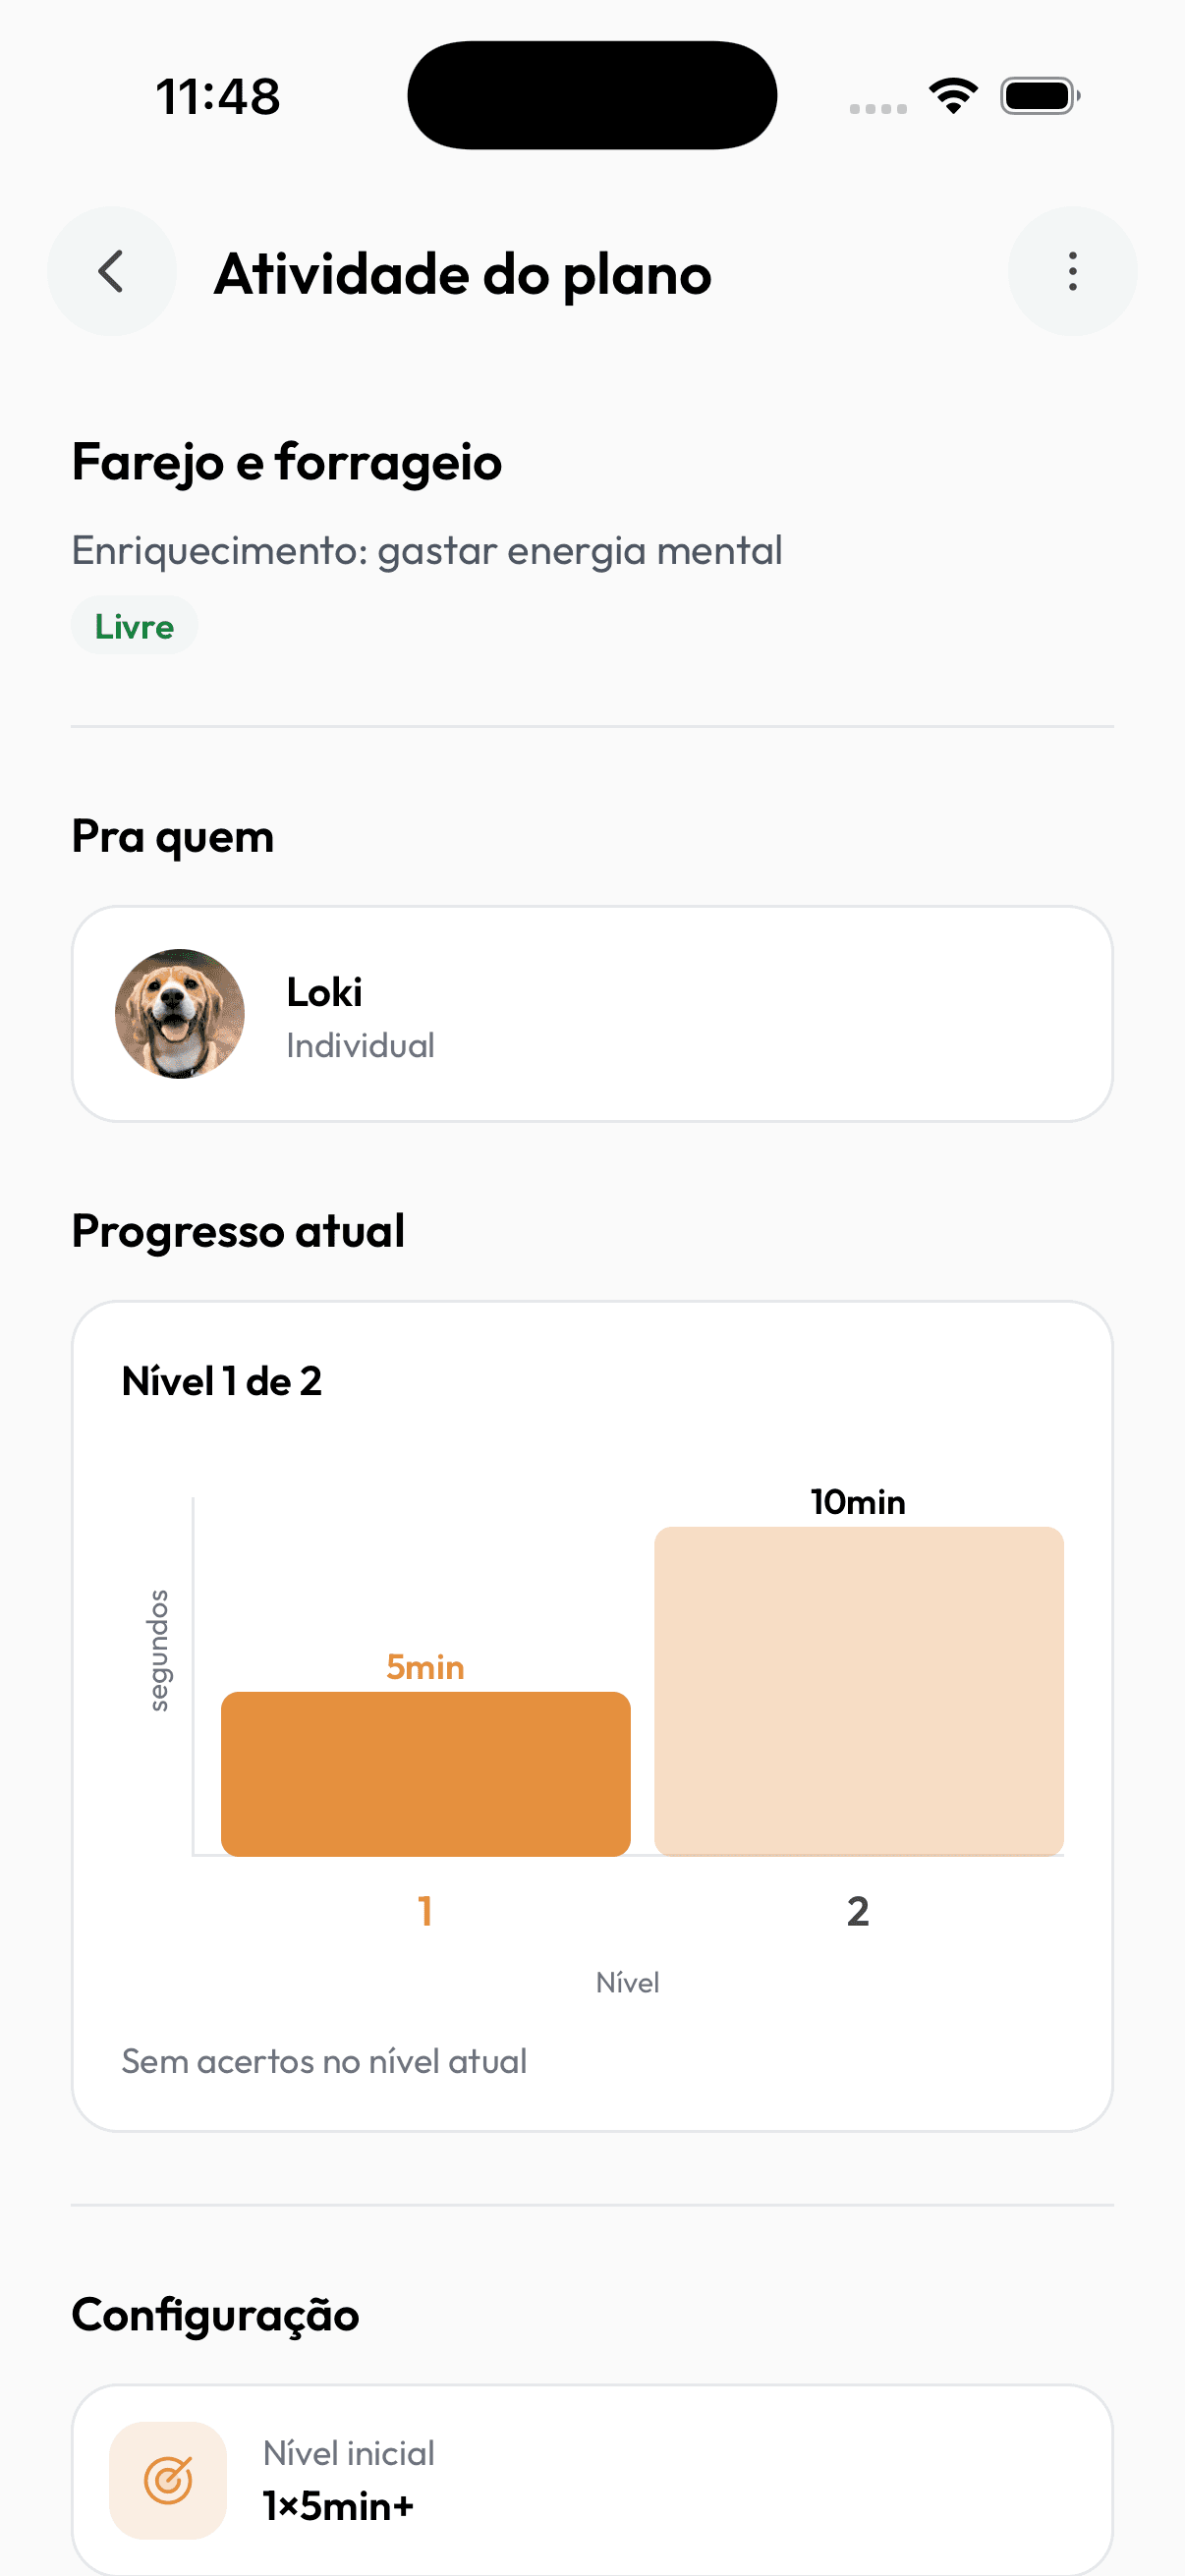This screenshot has width=1185, height=2576.
Task: Open the Nível inicial 1×5min+ setting
Action: [592, 2480]
